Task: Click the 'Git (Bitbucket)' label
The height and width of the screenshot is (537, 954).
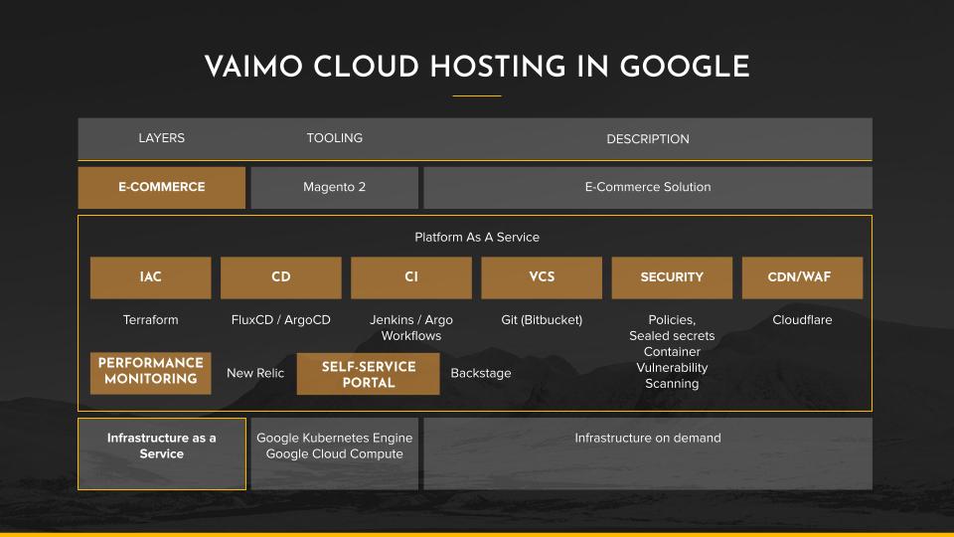Action: point(542,319)
